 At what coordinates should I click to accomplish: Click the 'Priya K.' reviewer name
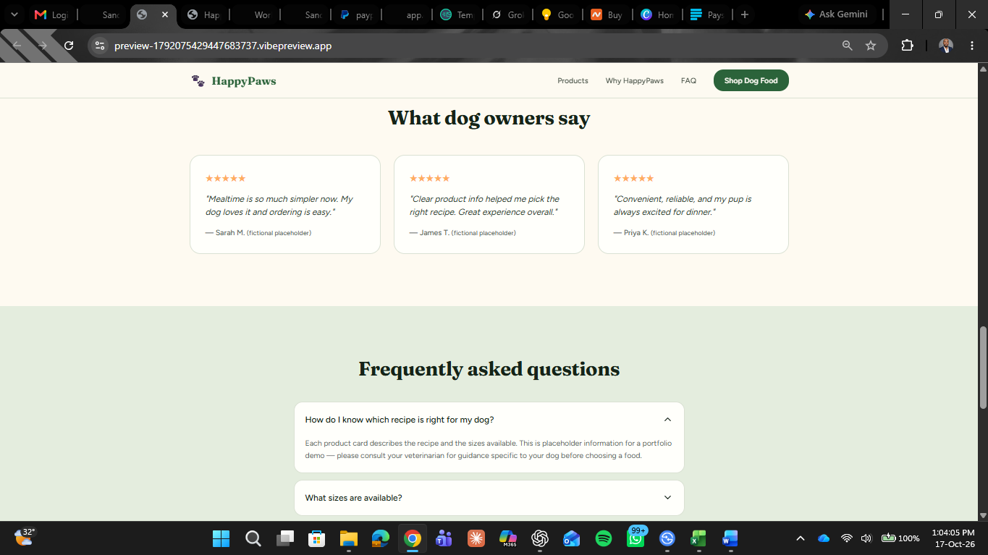pos(636,233)
